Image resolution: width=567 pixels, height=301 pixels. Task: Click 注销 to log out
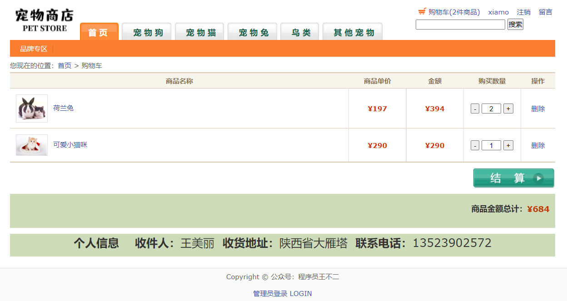point(523,12)
